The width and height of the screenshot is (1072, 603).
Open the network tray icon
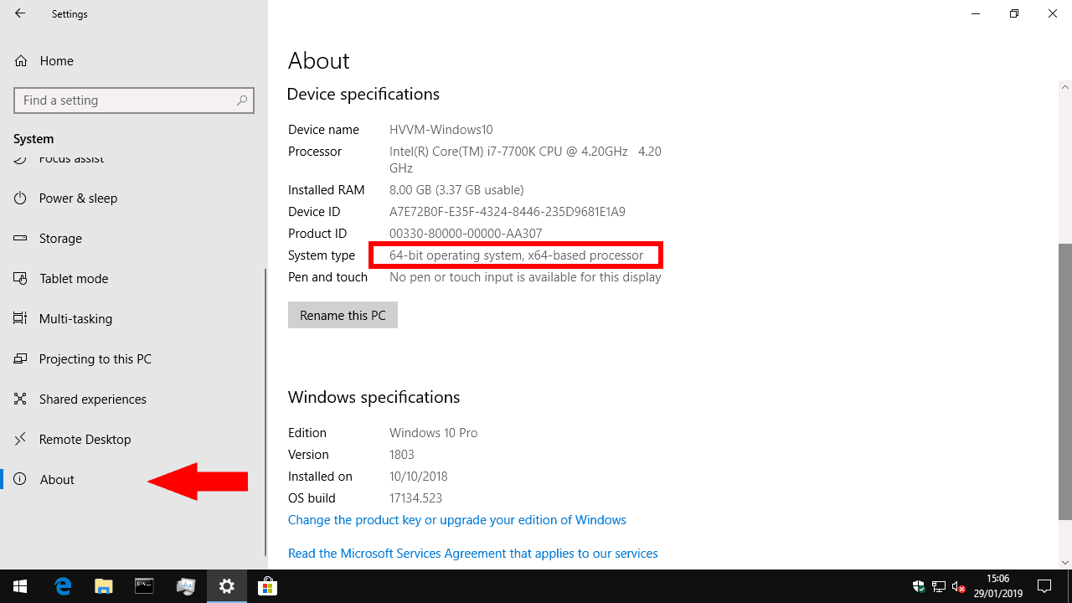point(939,586)
